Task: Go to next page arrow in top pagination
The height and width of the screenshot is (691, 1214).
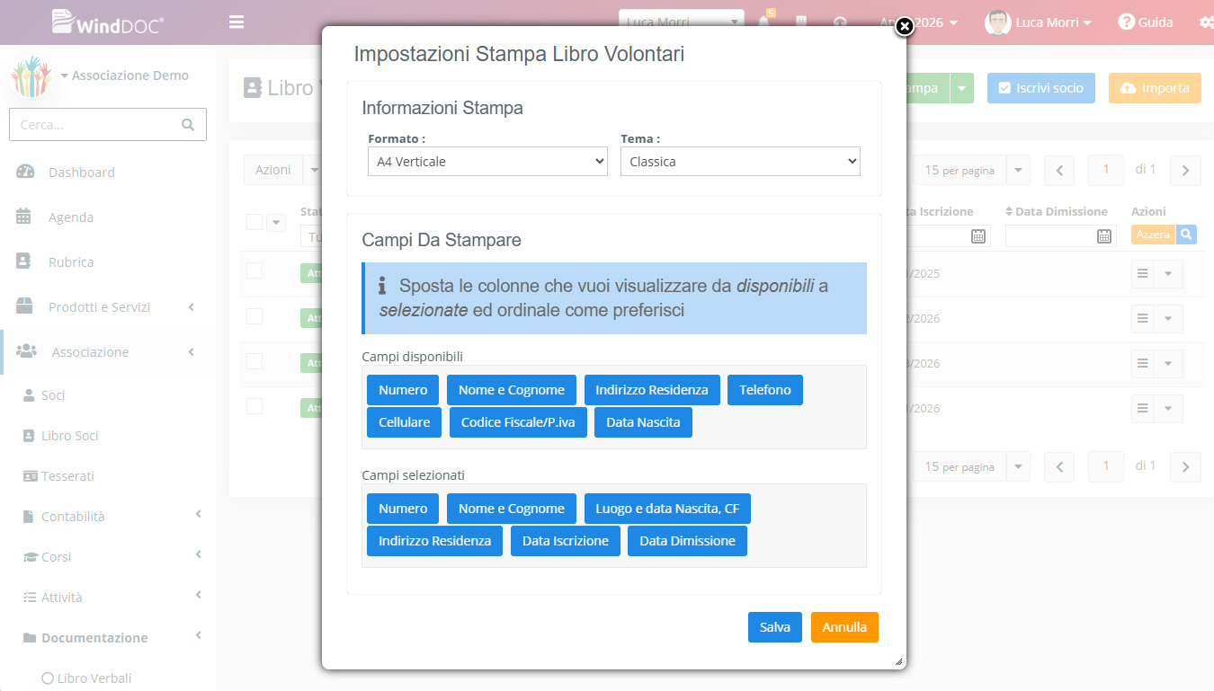Action: click(1185, 170)
